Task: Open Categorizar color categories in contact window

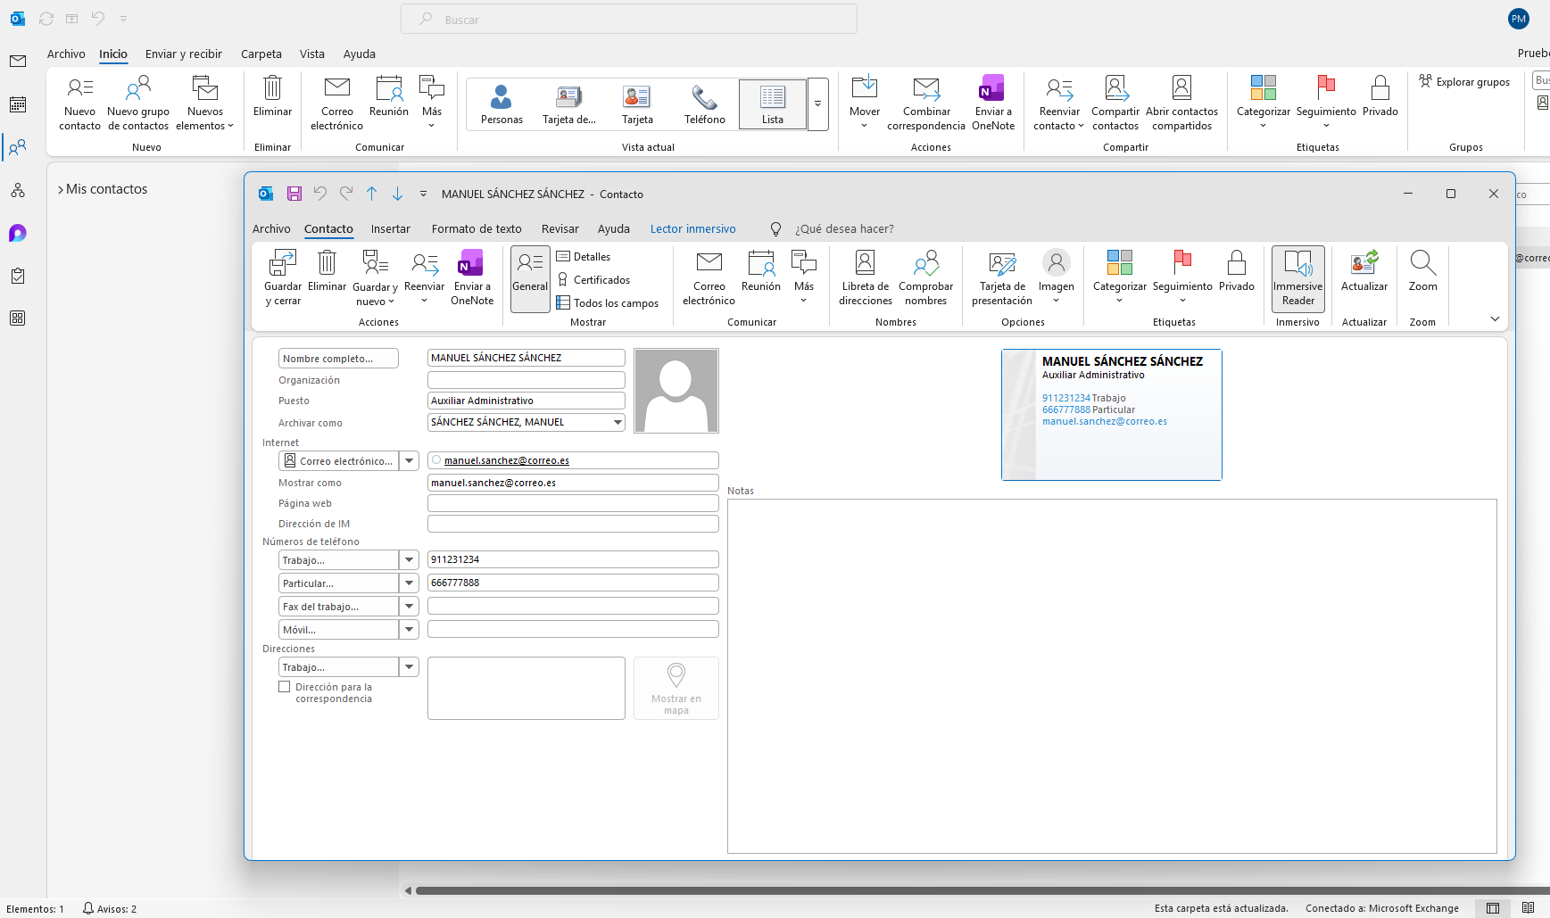Action: tap(1119, 278)
